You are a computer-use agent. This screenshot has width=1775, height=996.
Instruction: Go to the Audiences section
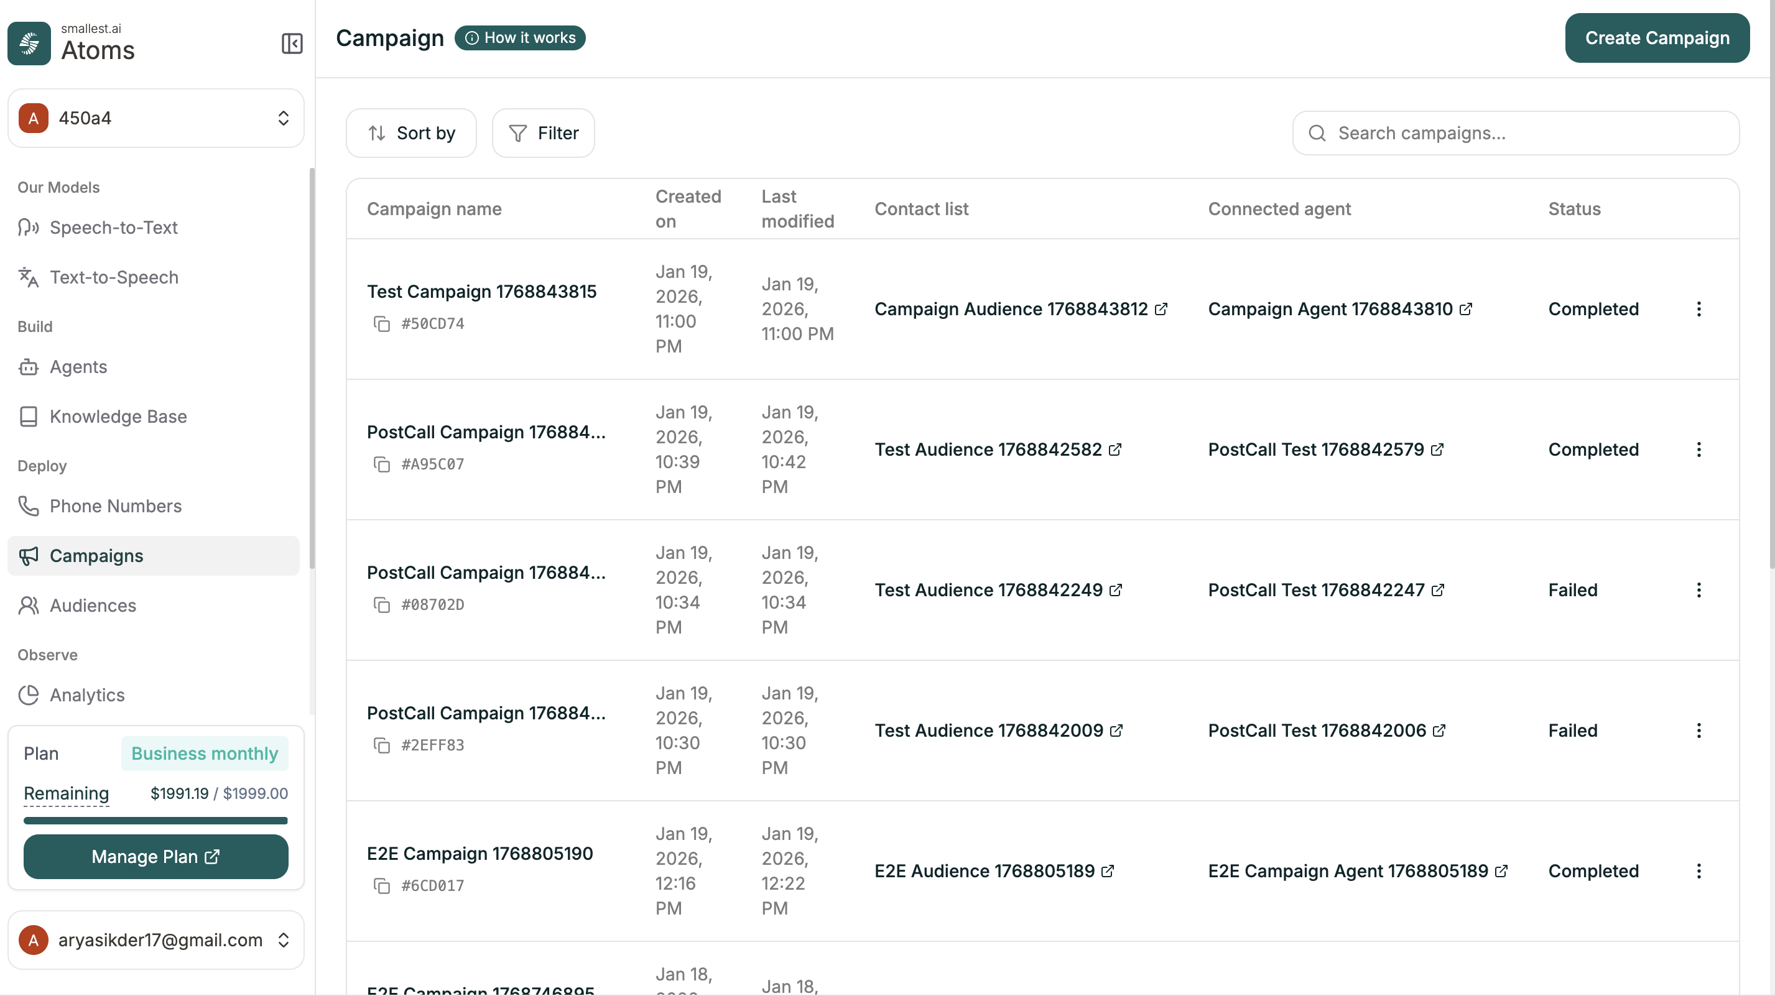click(92, 606)
